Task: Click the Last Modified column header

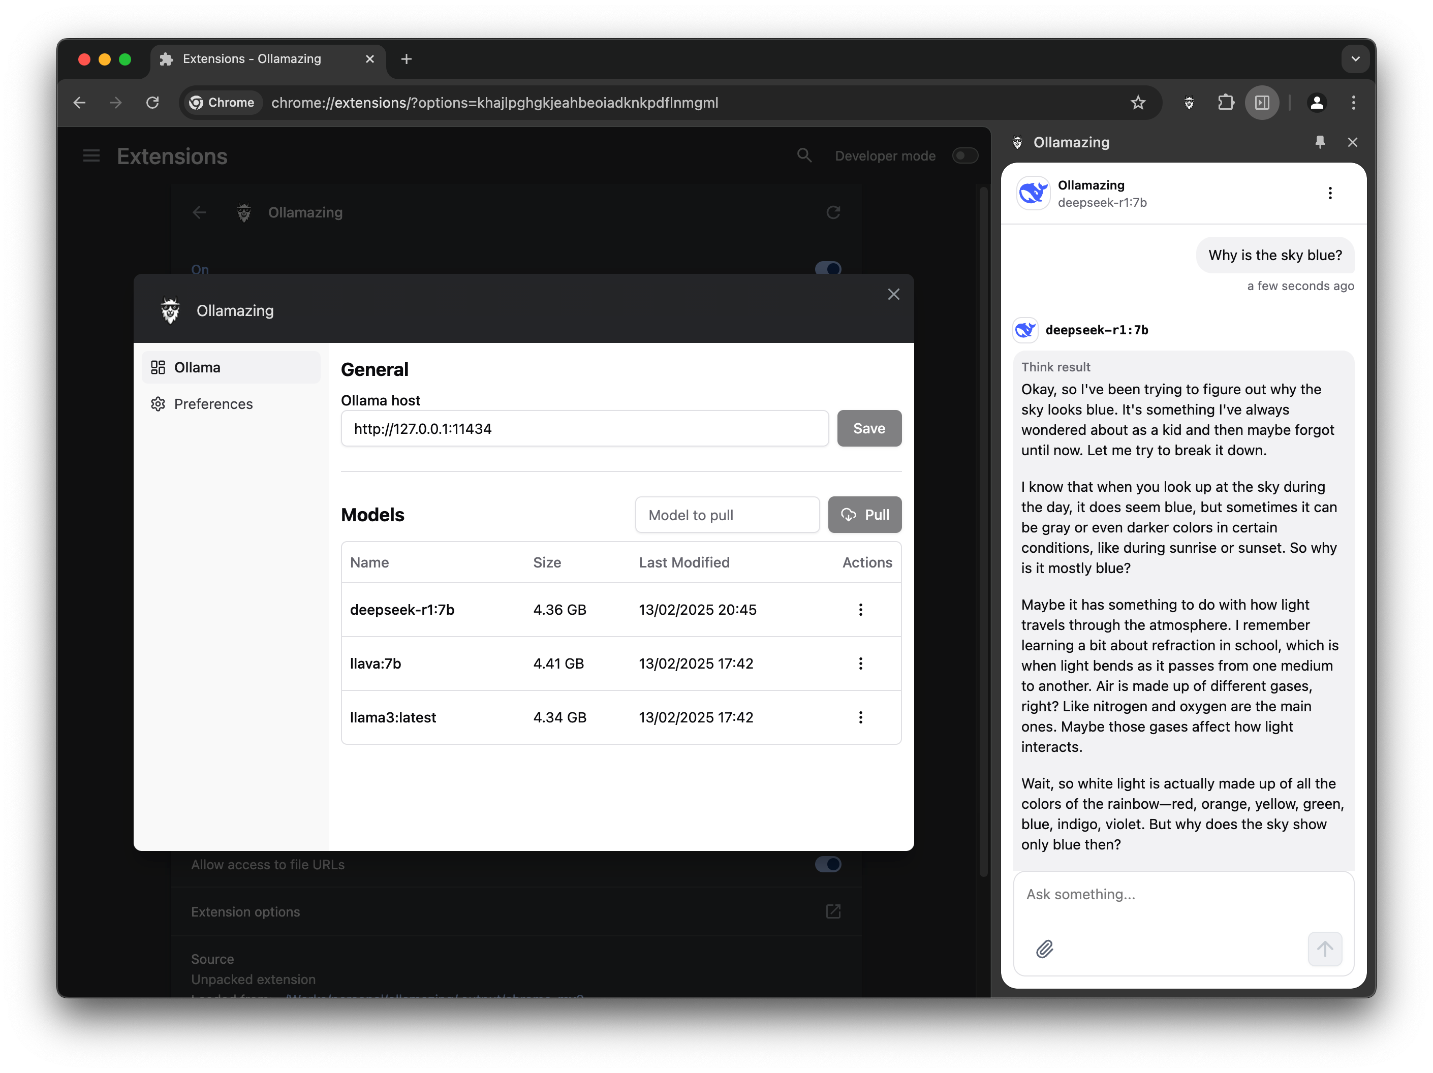Action: point(684,562)
